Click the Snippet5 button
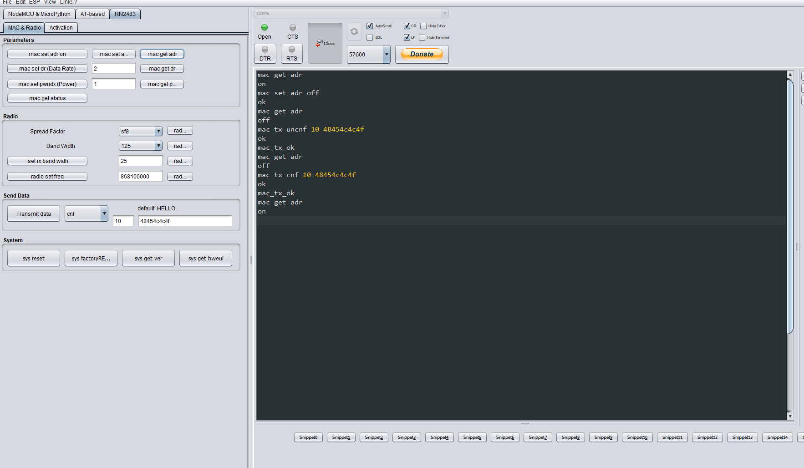 (x=472, y=437)
